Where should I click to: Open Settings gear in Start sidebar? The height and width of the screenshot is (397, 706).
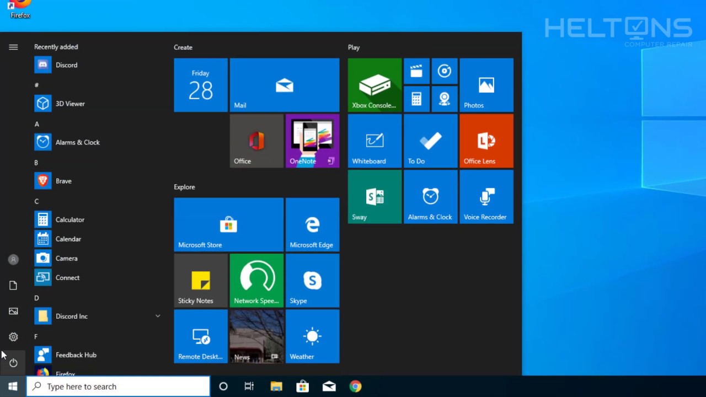(13, 337)
